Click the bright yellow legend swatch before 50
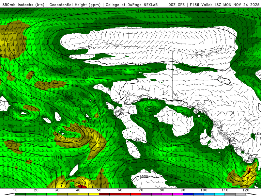The image size is (261, 196). (x=94, y=194)
